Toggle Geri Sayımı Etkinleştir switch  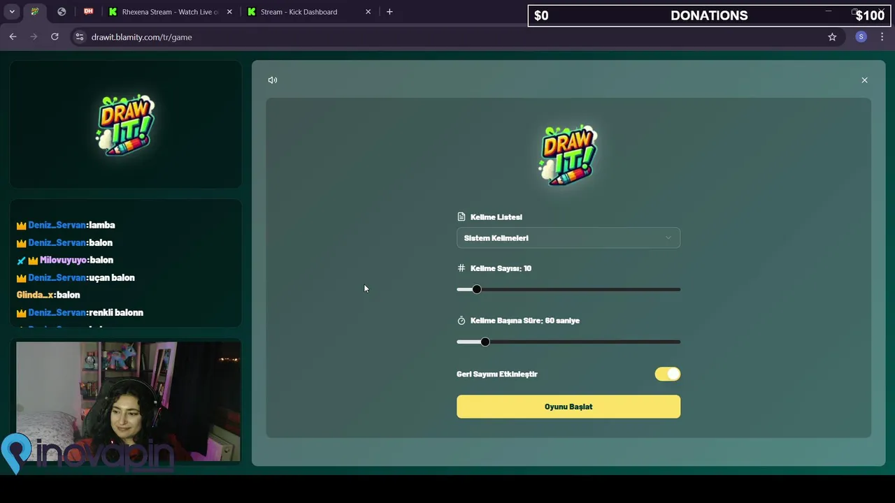click(668, 374)
